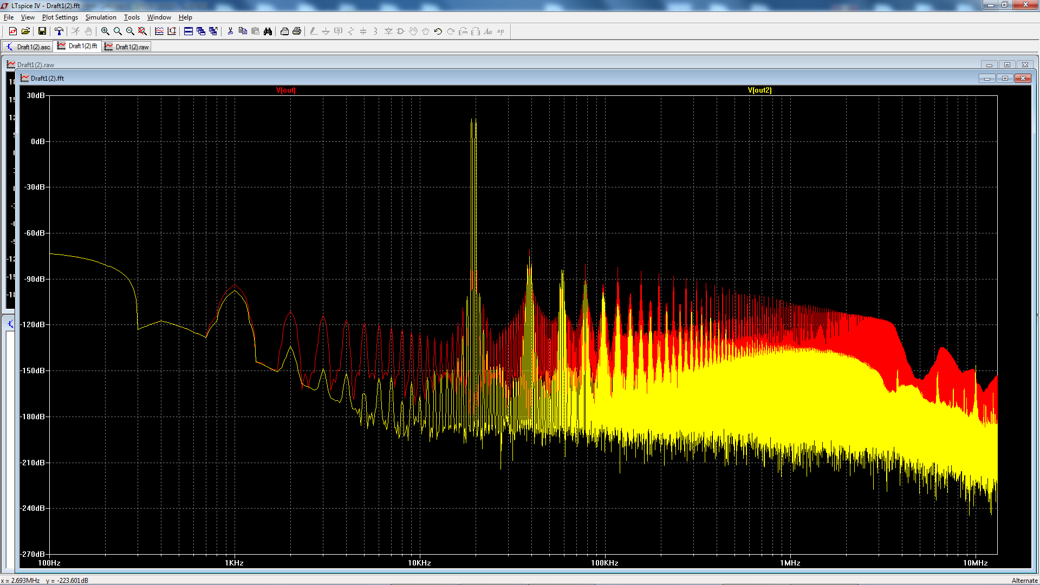The image size is (1040, 585).
Task: Click the Zoom In magnifier icon
Action: pos(105,31)
